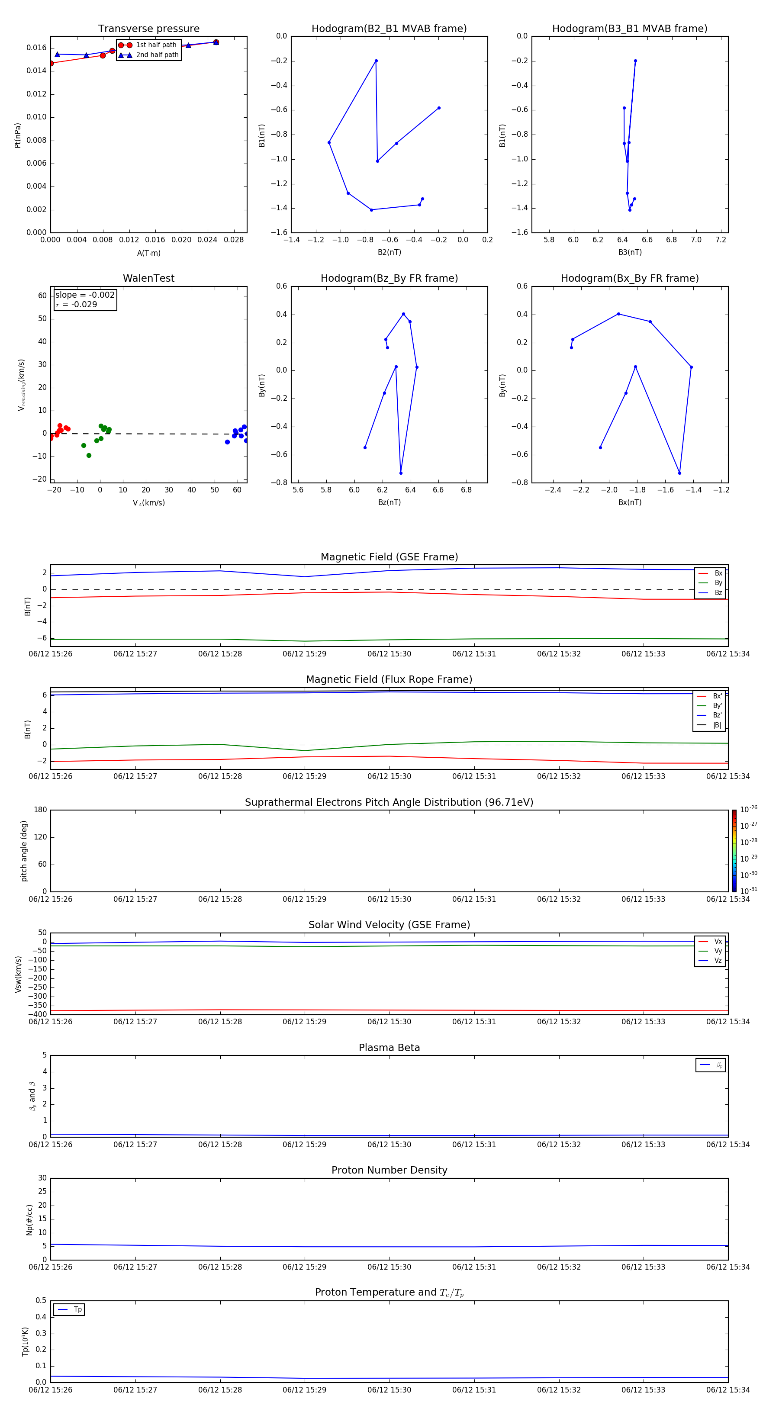
Task: Click the "Magnetic Field (Flux Rope Frame)" title
Action: 389,680
